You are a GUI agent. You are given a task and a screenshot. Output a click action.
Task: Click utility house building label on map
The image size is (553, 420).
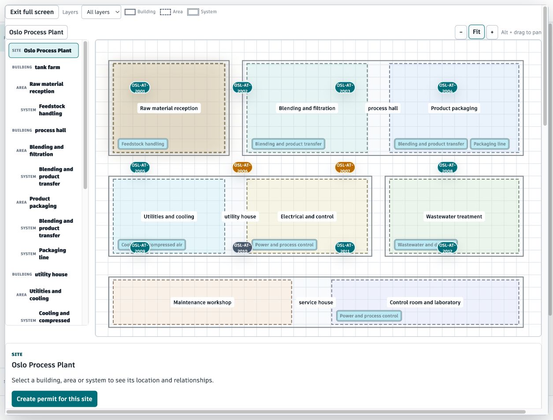(240, 217)
